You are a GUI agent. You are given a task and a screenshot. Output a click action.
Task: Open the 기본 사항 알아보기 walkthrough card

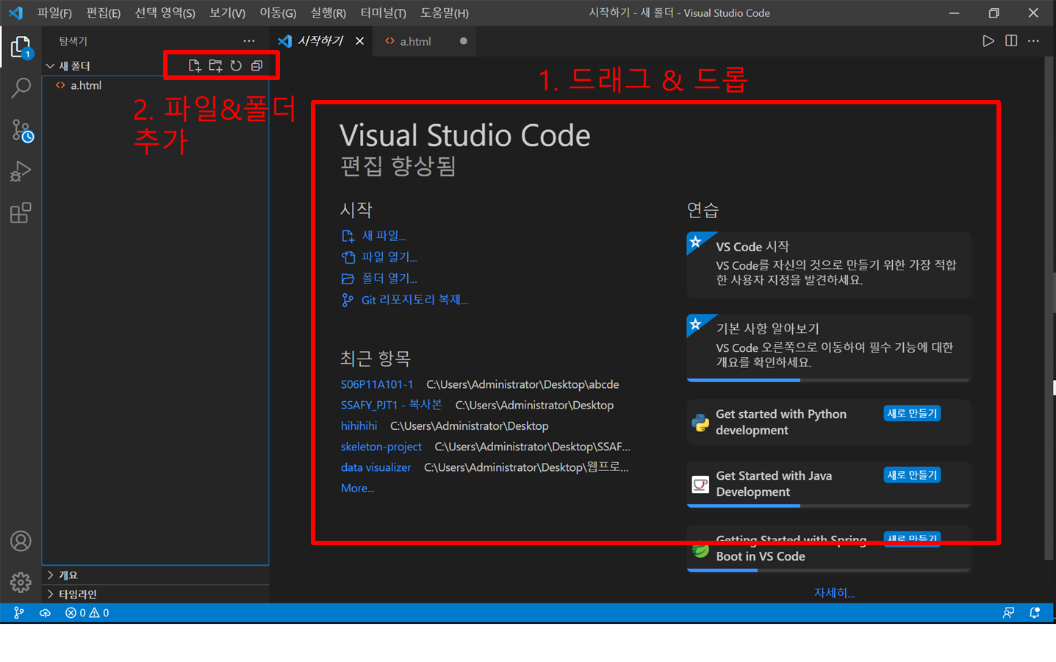tap(828, 347)
